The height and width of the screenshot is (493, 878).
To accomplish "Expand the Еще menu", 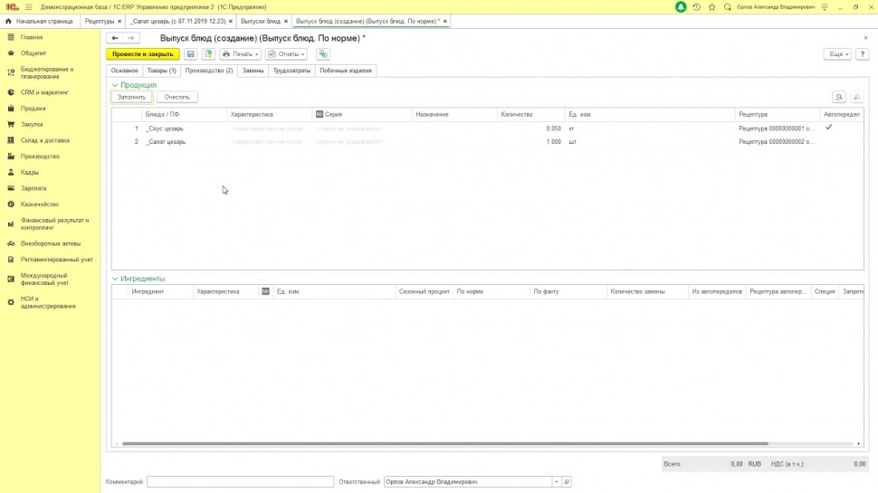I will 837,54.
